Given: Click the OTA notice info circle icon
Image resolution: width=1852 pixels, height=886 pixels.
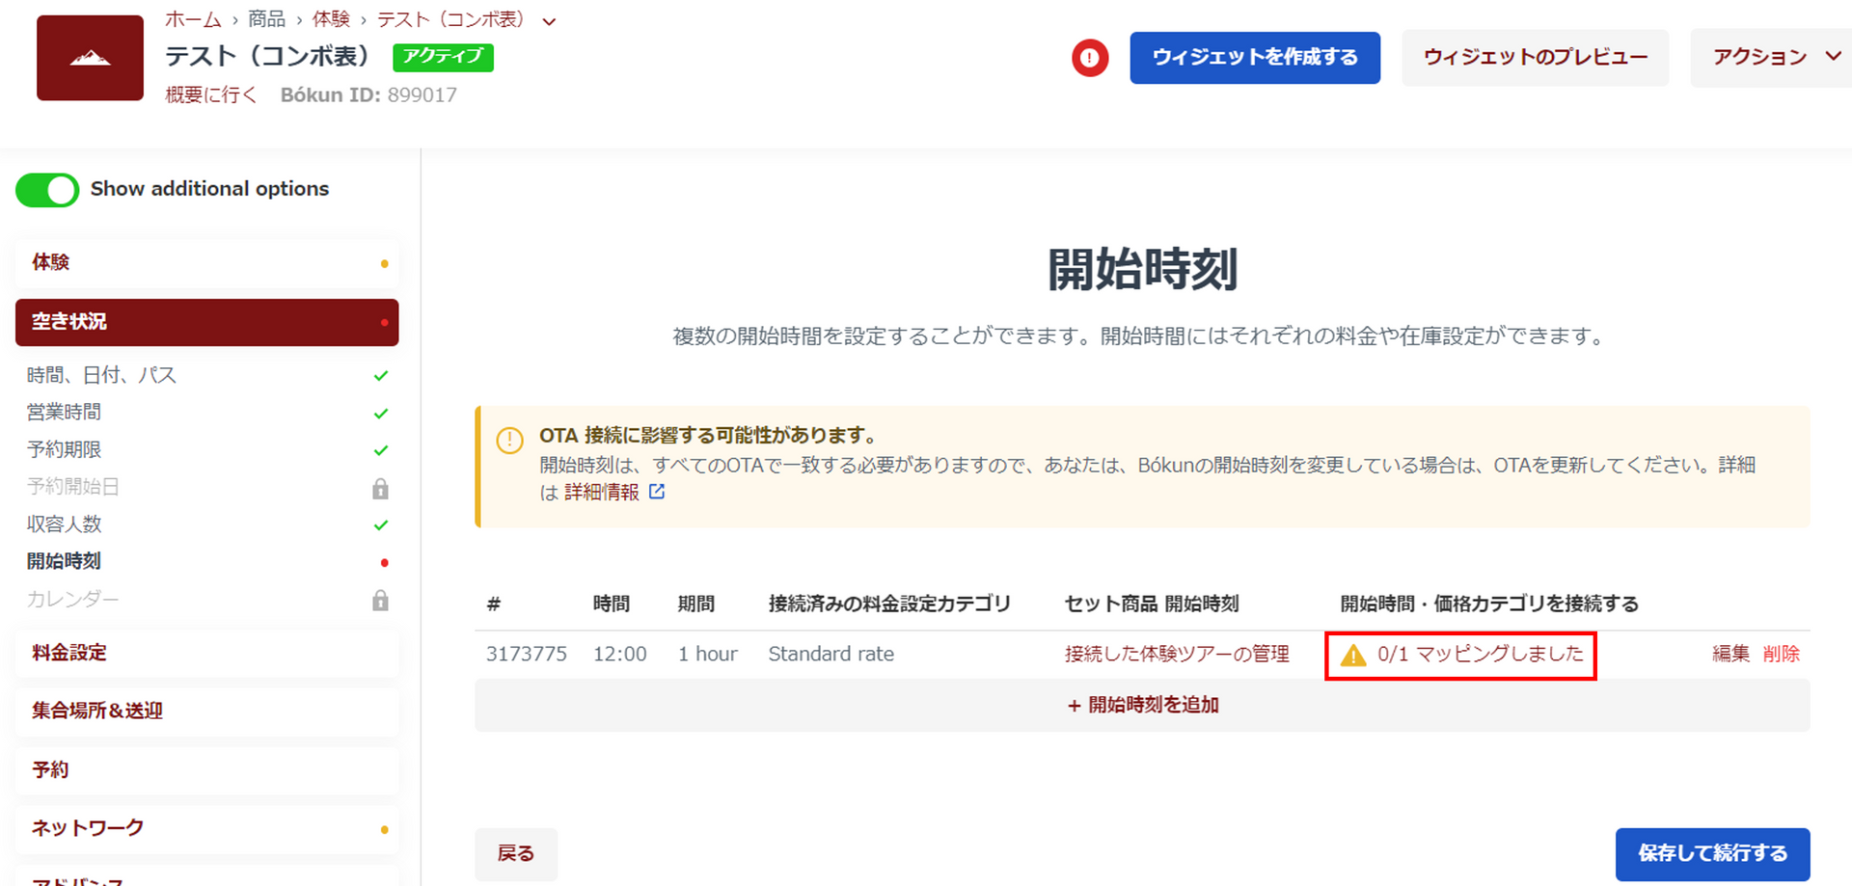Looking at the screenshot, I should (x=509, y=441).
